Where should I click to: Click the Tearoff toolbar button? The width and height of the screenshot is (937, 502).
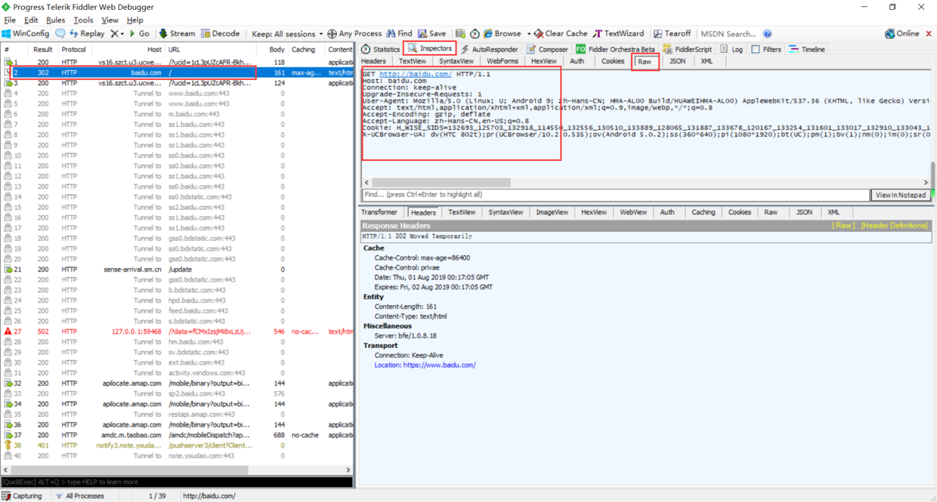pos(672,34)
